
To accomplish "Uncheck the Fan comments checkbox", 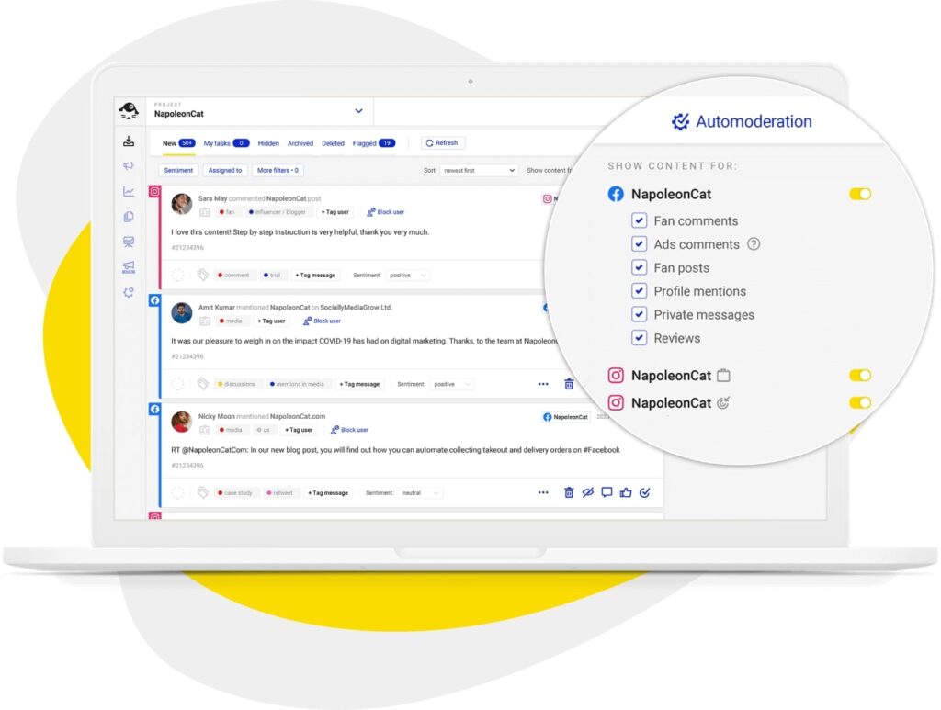I will [640, 220].
